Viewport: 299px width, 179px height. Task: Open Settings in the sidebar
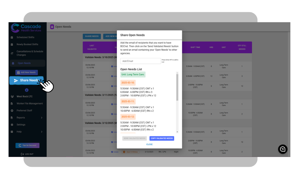(21, 125)
